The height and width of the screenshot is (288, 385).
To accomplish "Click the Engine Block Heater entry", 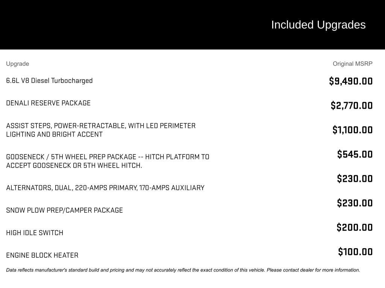I will tap(42, 255).
